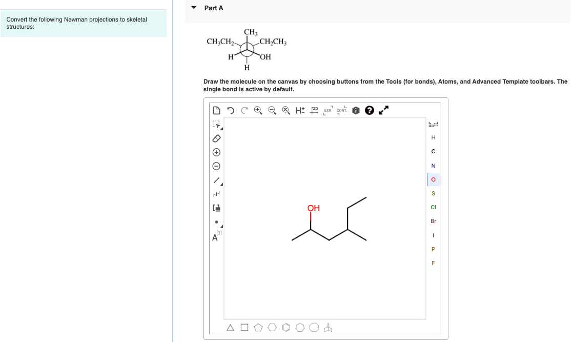The width and height of the screenshot is (574, 342).
Task: Click the New Document icon
Action: [216, 109]
